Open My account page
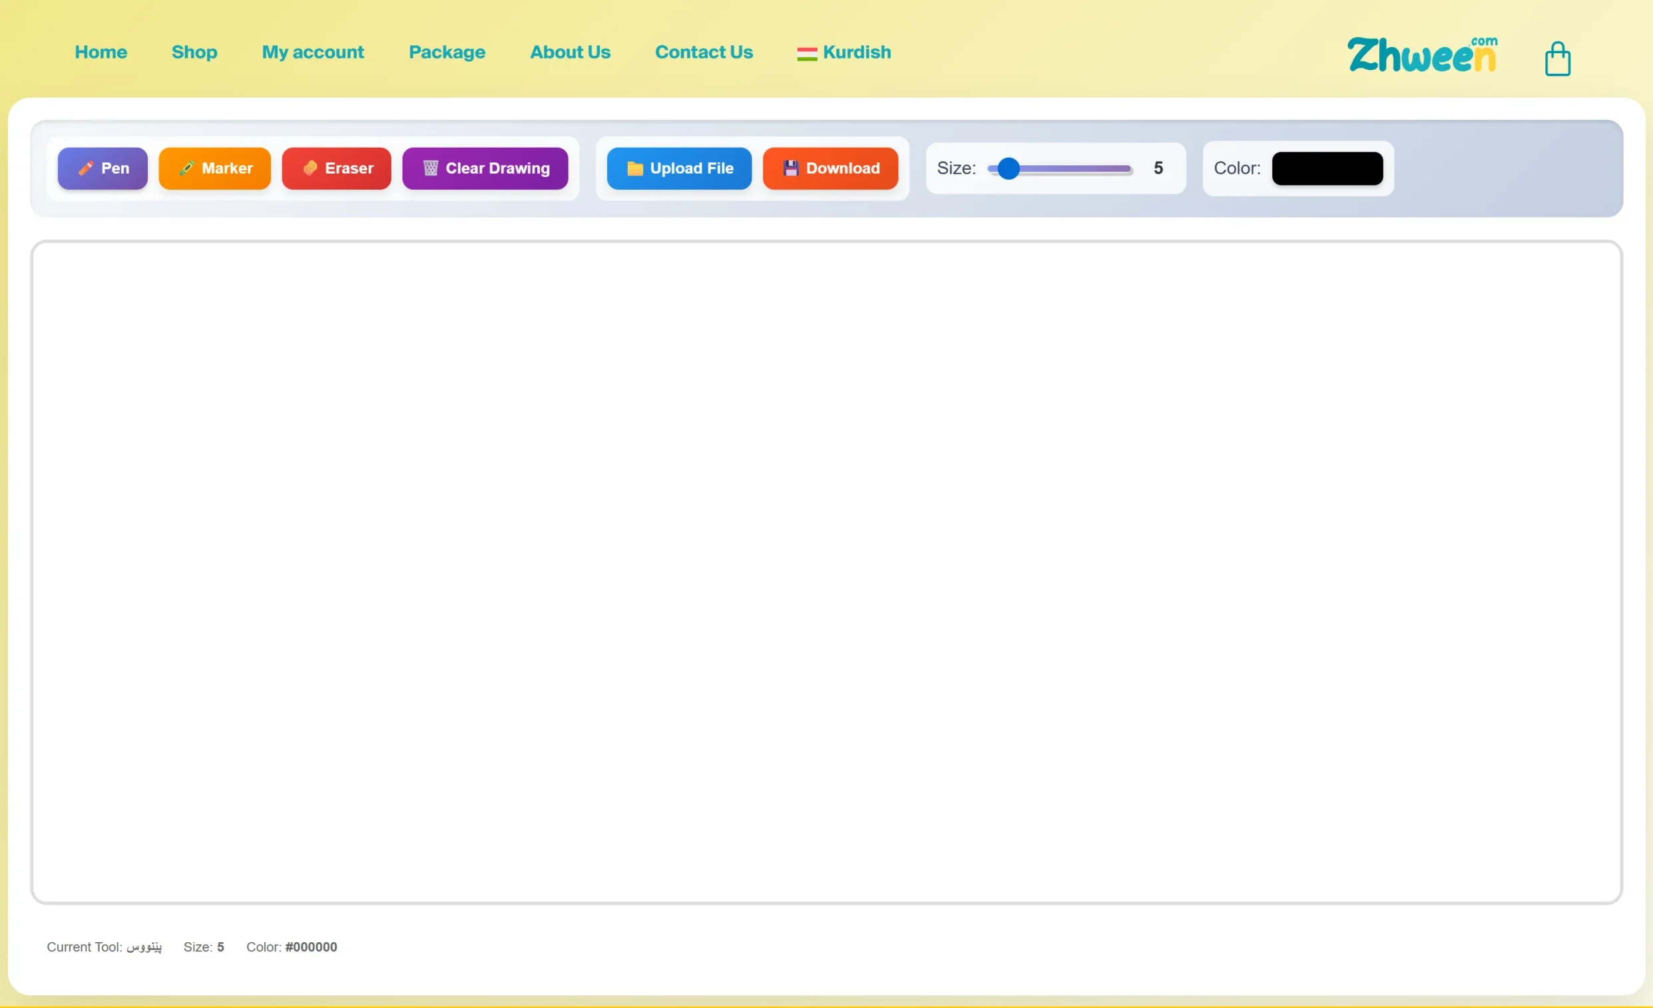Screen dimensions: 1653x1008 coord(313,53)
